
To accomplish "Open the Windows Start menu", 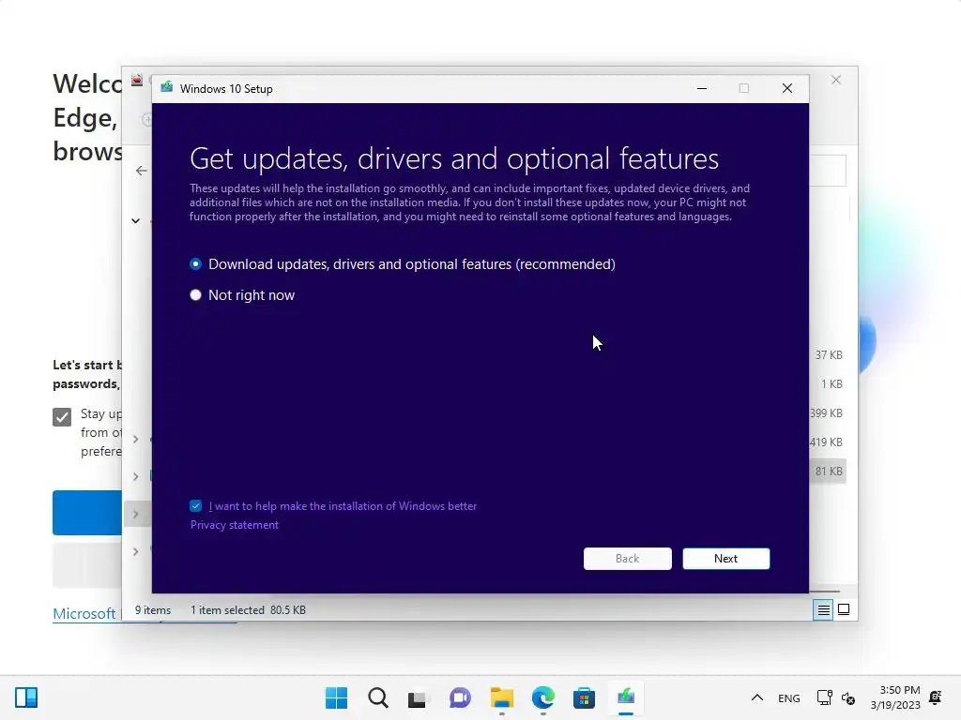I will tap(336, 697).
